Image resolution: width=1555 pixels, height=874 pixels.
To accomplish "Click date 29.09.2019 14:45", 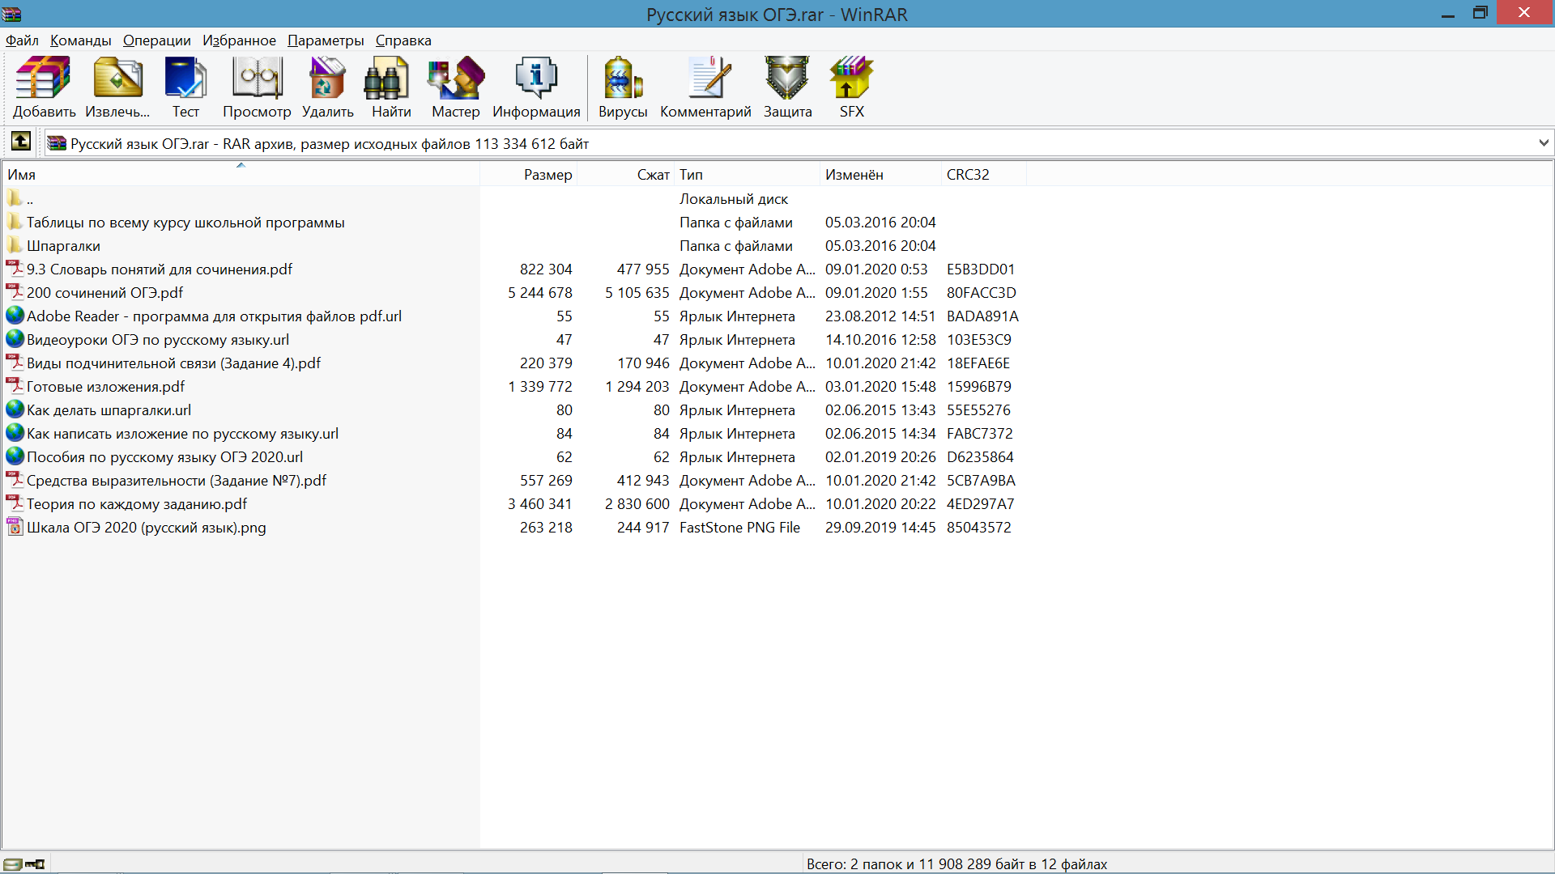I will click(x=880, y=527).
